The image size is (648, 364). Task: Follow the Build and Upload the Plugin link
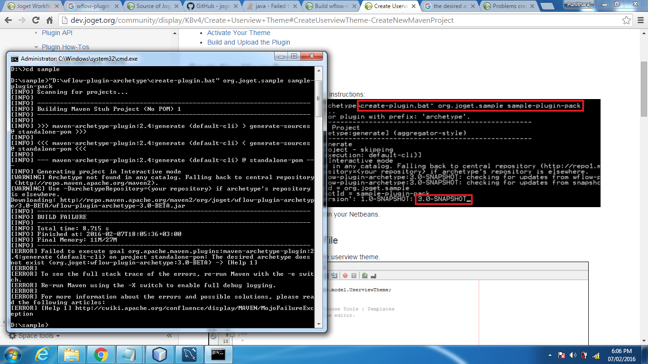point(249,42)
